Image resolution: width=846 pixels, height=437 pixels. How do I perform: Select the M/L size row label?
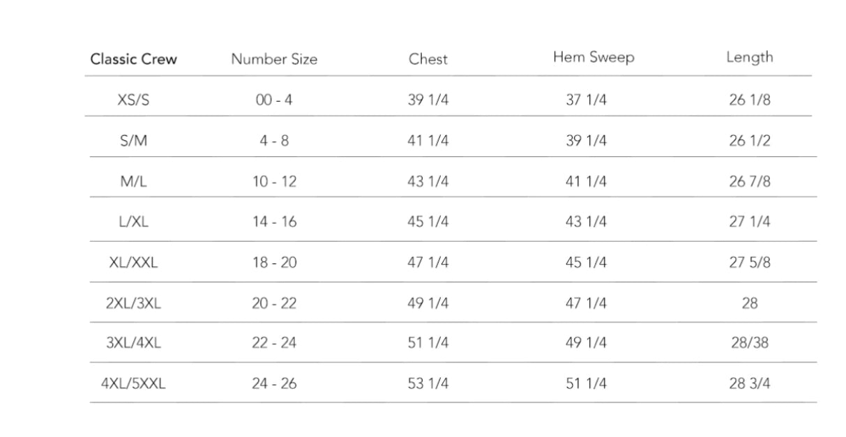[x=133, y=181]
